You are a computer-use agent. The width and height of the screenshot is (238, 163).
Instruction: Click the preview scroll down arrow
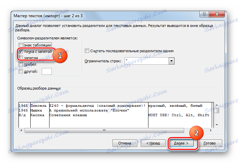[217, 125]
